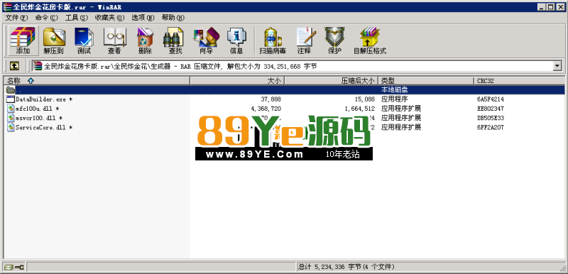The image size is (568, 274).
Task: Click the Delete (删除) recycle icon
Action: [x=145, y=40]
